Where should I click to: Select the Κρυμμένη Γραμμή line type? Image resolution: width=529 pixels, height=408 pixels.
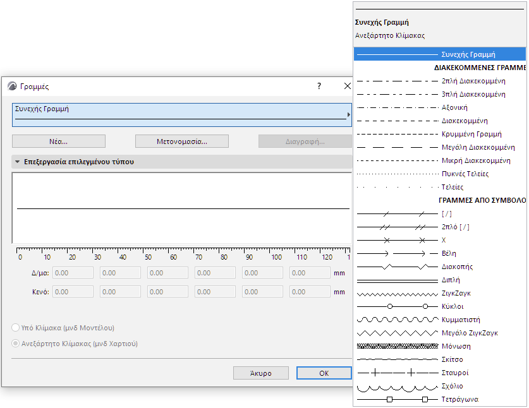pos(440,134)
